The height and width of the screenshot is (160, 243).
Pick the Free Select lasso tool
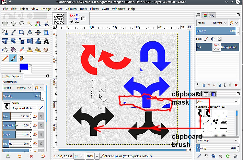22,24
